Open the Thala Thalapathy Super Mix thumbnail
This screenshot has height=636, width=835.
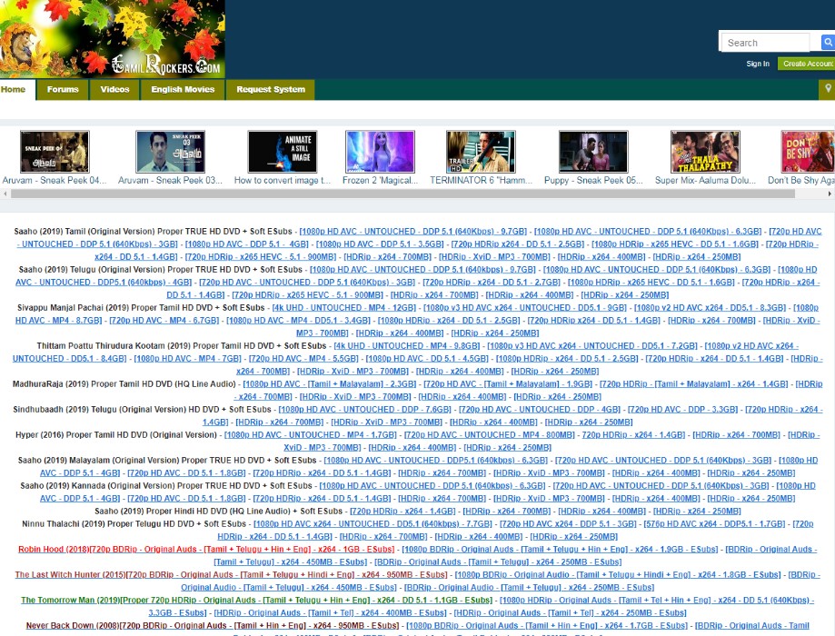pyautogui.click(x=705, y=152)
